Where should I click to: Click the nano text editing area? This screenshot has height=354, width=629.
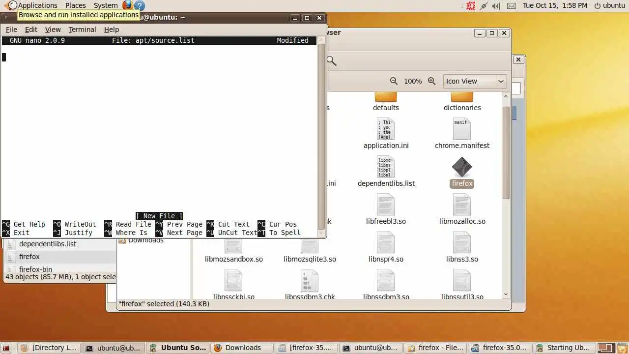click(x=159, y=128)
